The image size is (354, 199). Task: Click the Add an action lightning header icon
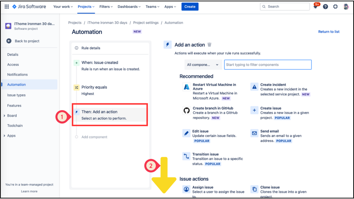pos(168,45)
